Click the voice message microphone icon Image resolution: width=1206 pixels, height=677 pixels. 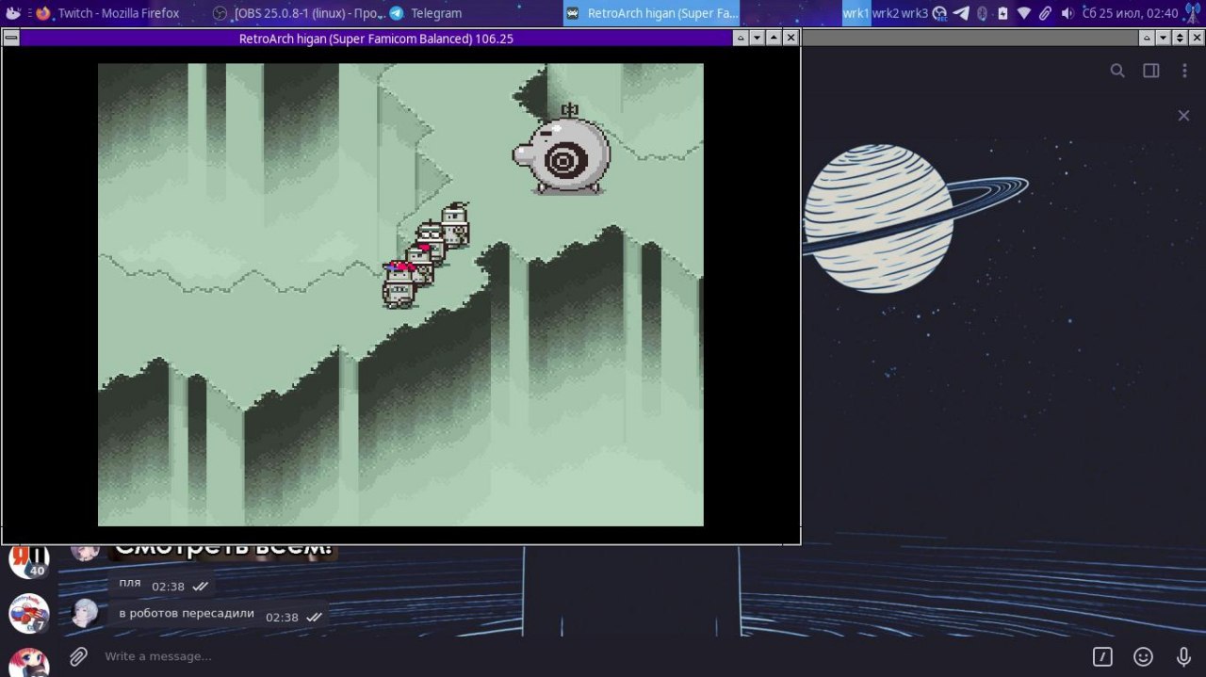pos(1184,656)
